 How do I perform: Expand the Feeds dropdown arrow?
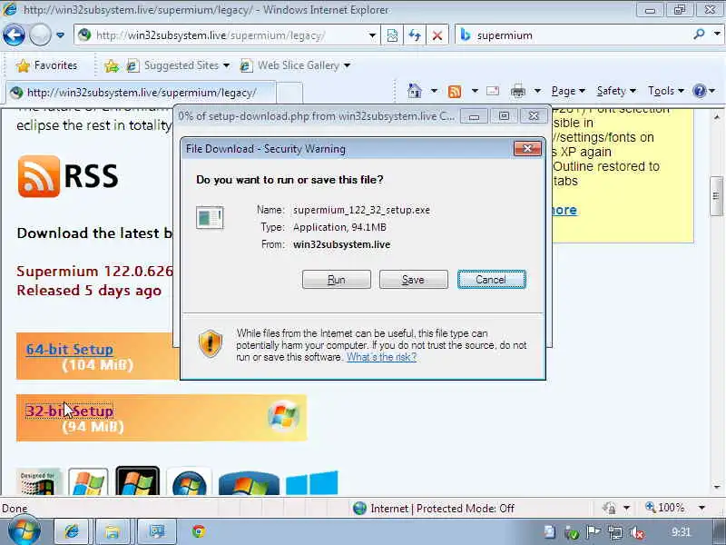tap(475, 91)
